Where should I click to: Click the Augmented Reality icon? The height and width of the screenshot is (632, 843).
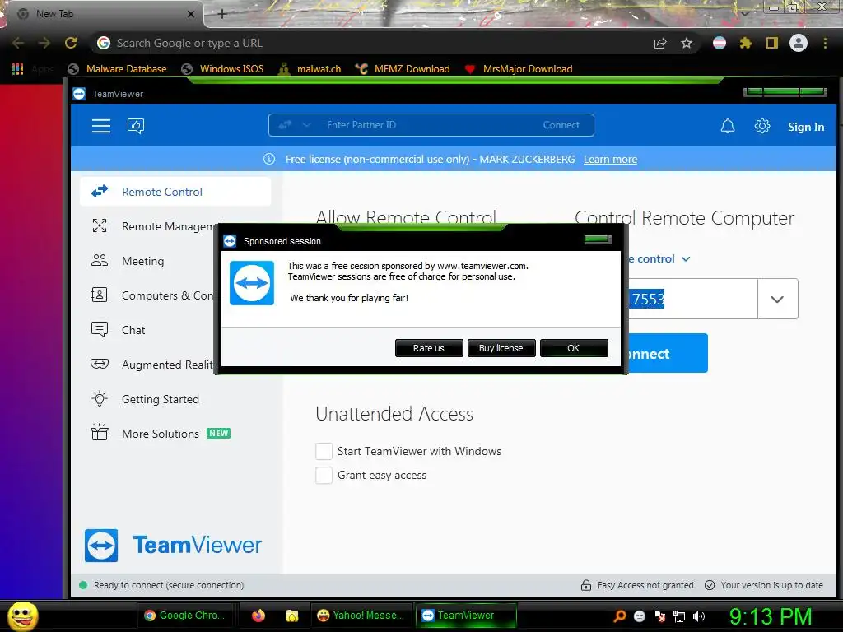click(100, 365)
